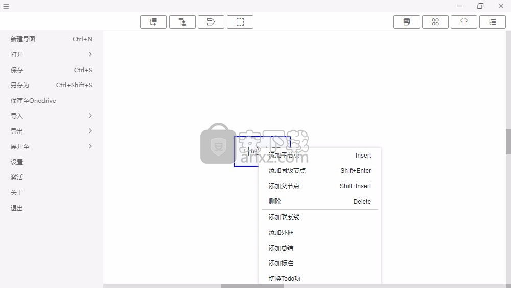Click the PNG image export toolbar icon
This screenshot has width=511, height=288.
(407, 22)
